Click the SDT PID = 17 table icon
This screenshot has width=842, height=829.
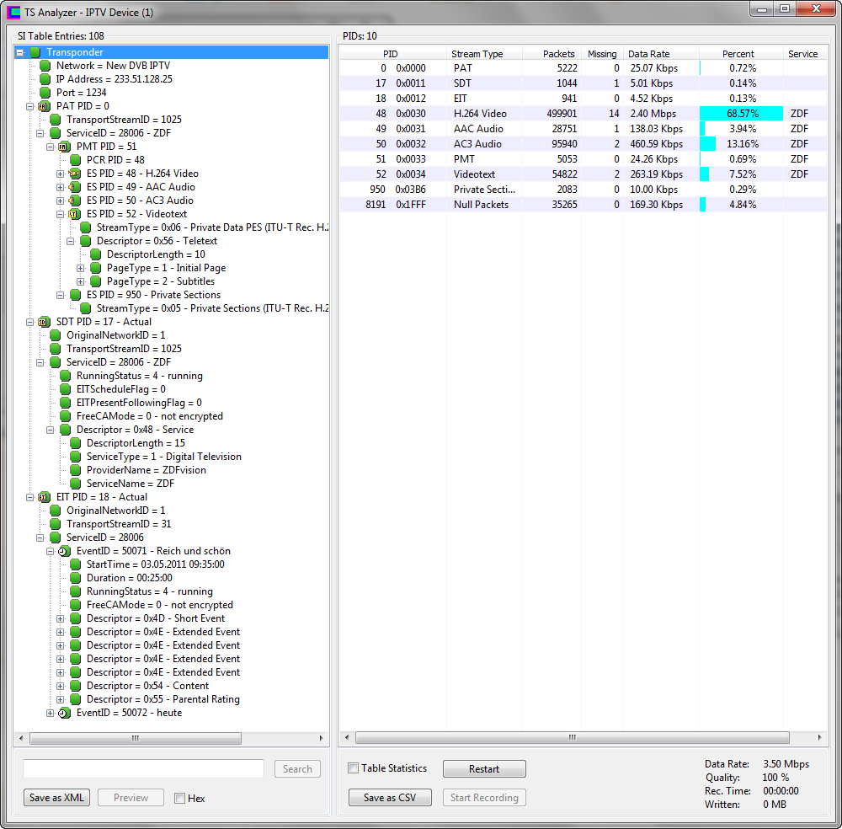[x=44, y=322]
